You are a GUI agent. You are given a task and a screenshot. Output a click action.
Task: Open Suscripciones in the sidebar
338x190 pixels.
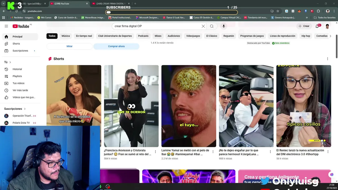20,51
